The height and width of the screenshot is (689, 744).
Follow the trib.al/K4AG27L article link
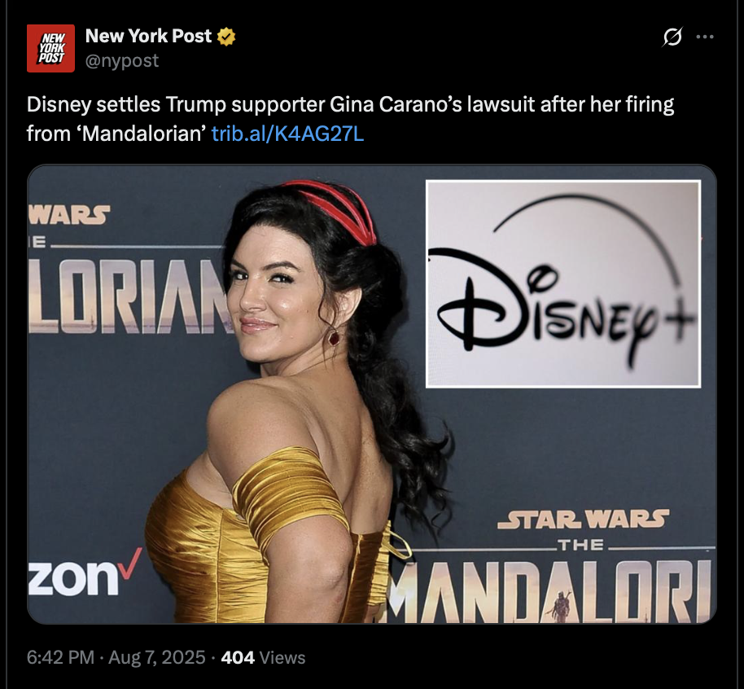tap(287, 134)
